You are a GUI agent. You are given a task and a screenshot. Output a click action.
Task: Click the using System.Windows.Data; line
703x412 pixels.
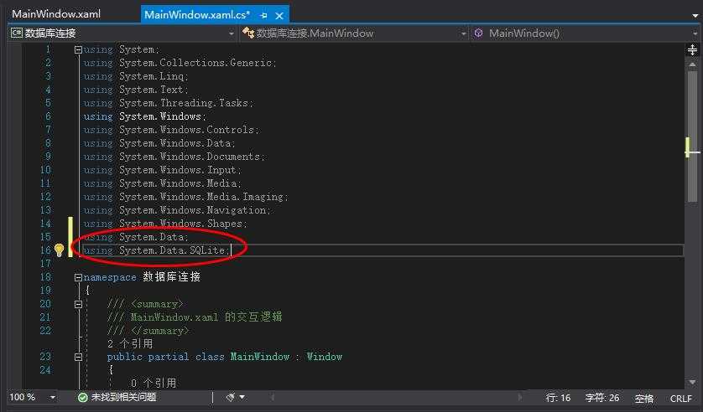click(x=159, y=143)
